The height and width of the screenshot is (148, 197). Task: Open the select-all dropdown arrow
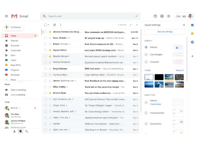pos(48,25)
